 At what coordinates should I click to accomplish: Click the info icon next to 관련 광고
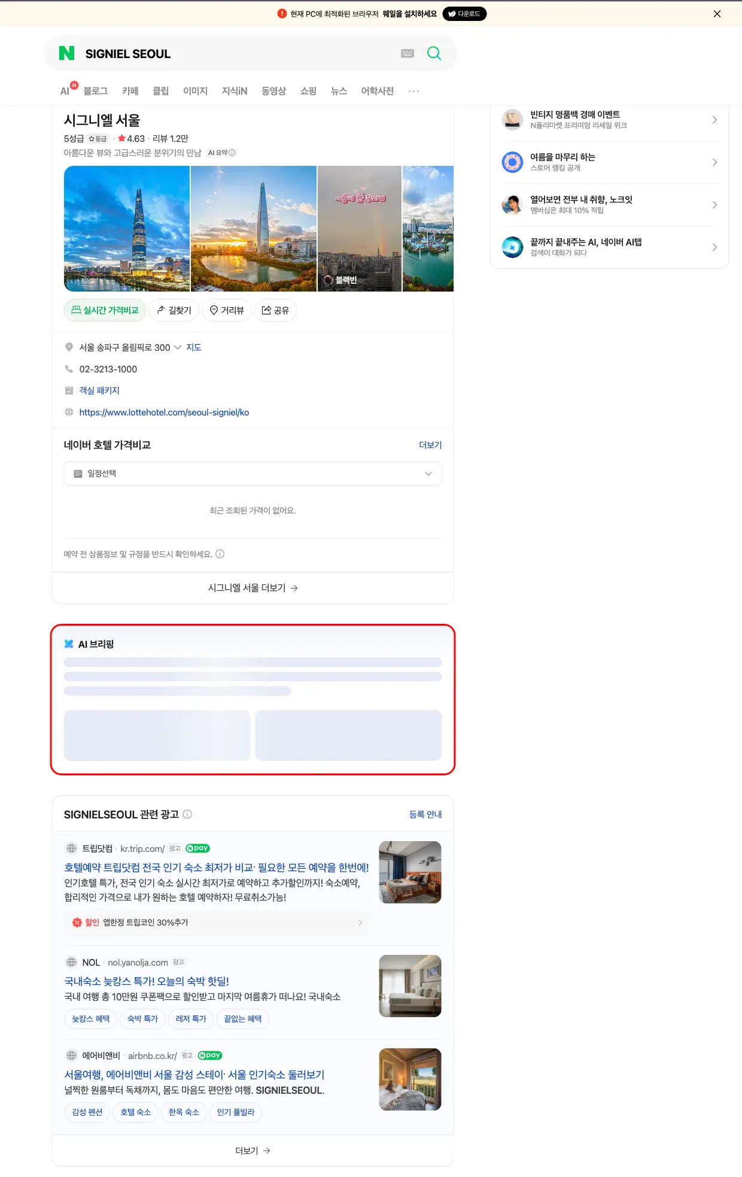[x=187, y=814]
